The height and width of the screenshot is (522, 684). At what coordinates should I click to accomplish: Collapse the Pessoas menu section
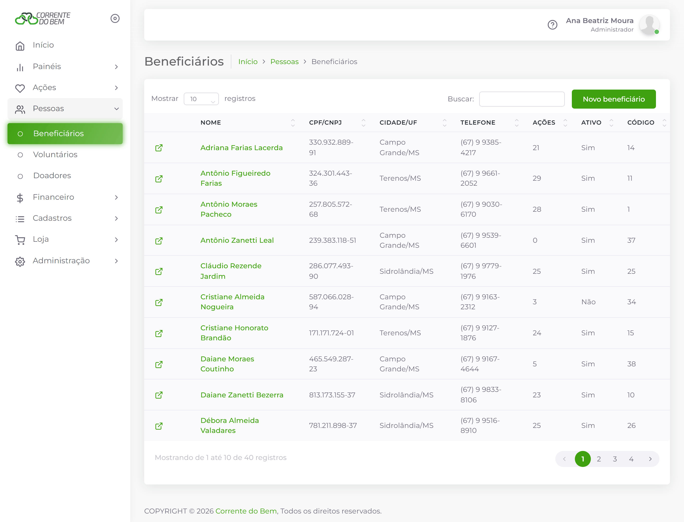point(65,109)
